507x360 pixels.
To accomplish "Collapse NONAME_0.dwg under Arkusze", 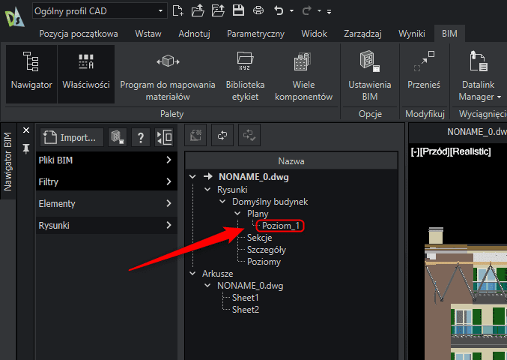I will (x=207, y=286).
